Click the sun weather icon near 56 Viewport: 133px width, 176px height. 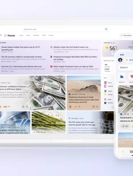click(106, 48)
